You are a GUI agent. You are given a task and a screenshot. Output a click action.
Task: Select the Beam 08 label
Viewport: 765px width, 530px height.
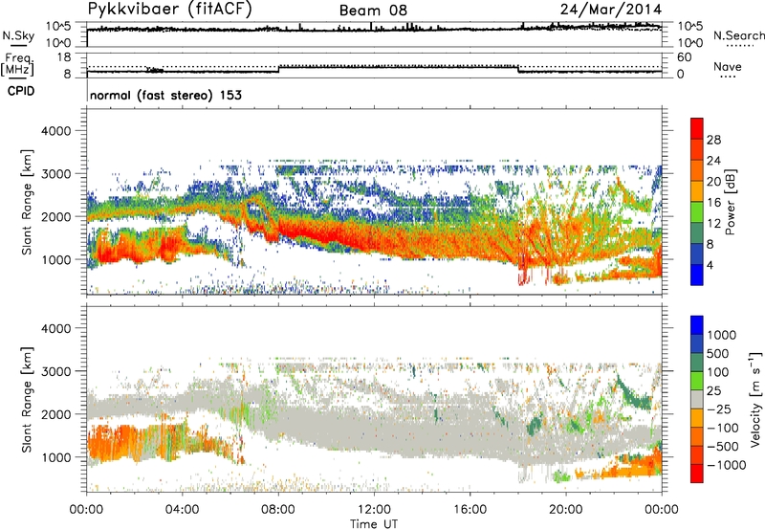(x=373, y=11)
